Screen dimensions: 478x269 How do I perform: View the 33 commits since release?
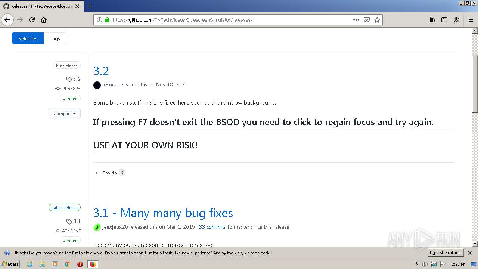212,227
